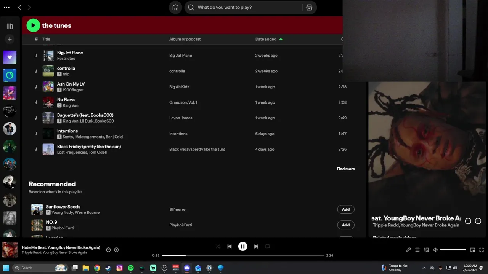488x274 pixels.
Task: Toggle Date added sort order
Action: 269,39
